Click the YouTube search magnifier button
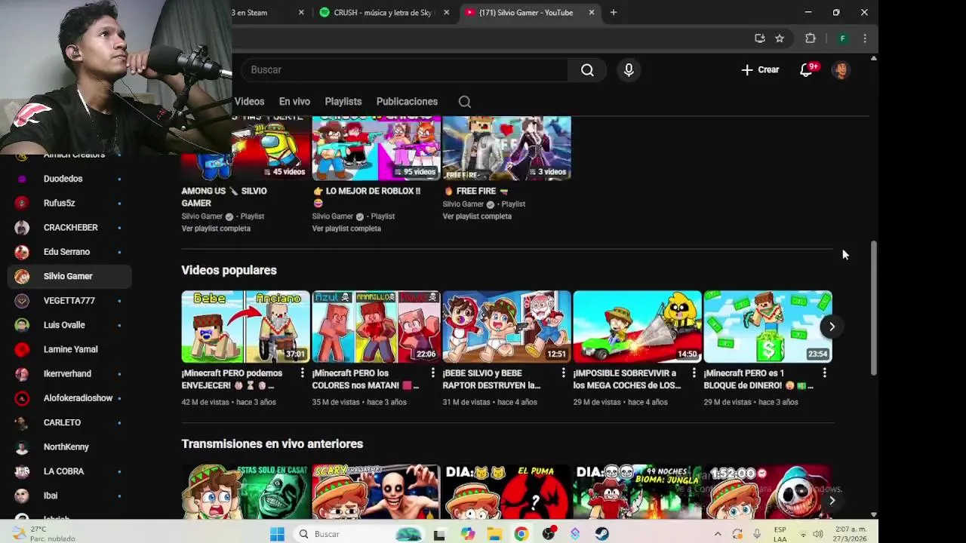Image resolution: width=966 pixels, height=543 pixels. tap(587, 70)
